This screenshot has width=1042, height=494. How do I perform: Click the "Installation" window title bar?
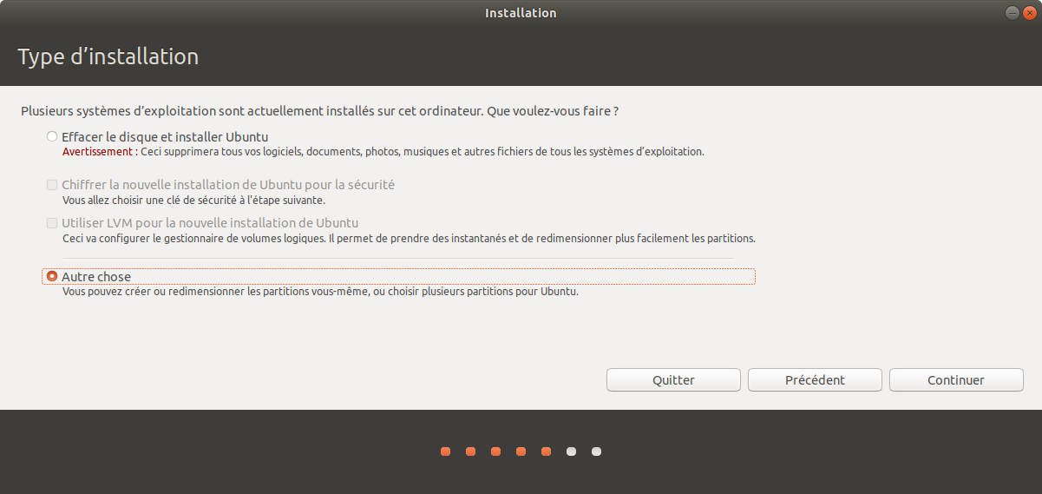pyautogui.click(x=521, y=13)
